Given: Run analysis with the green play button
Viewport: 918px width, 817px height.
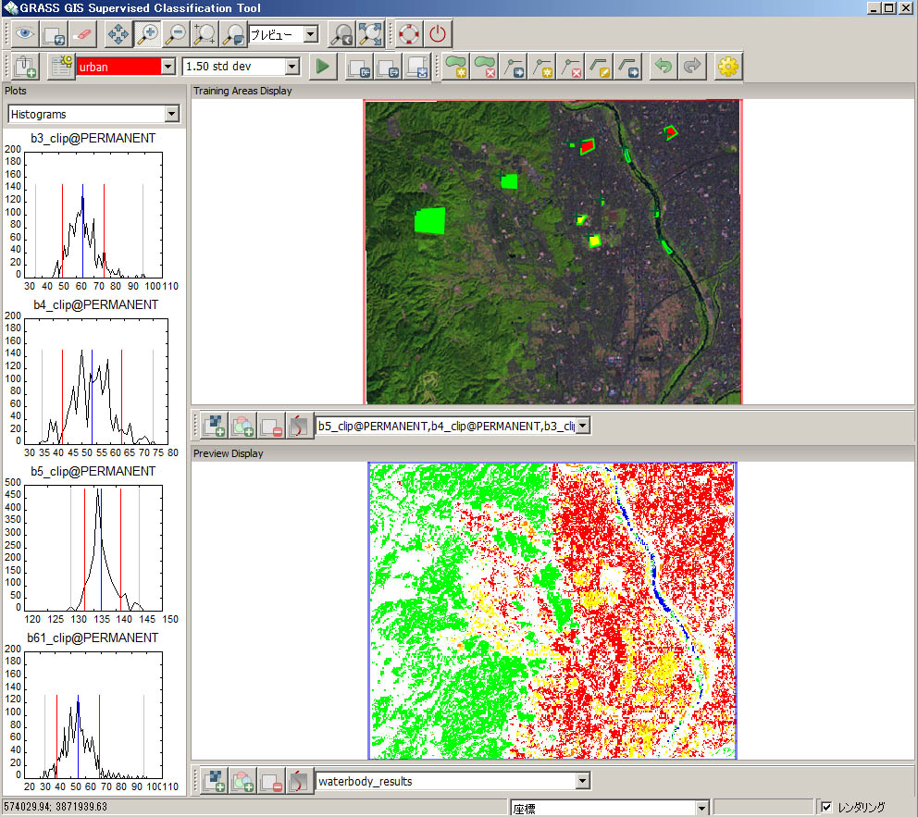Looking at the screenshot, I should click(x=323, y=66).
